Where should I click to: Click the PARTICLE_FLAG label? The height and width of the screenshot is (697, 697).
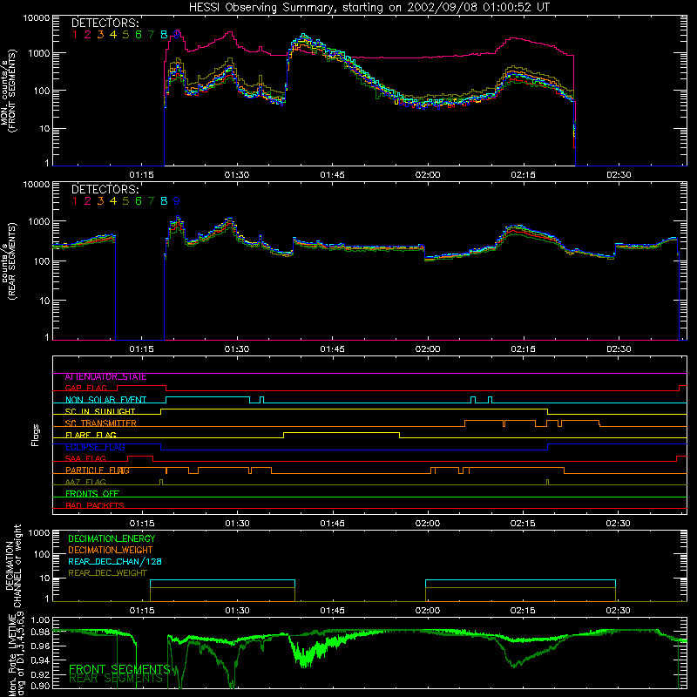[x=98, y=470]
